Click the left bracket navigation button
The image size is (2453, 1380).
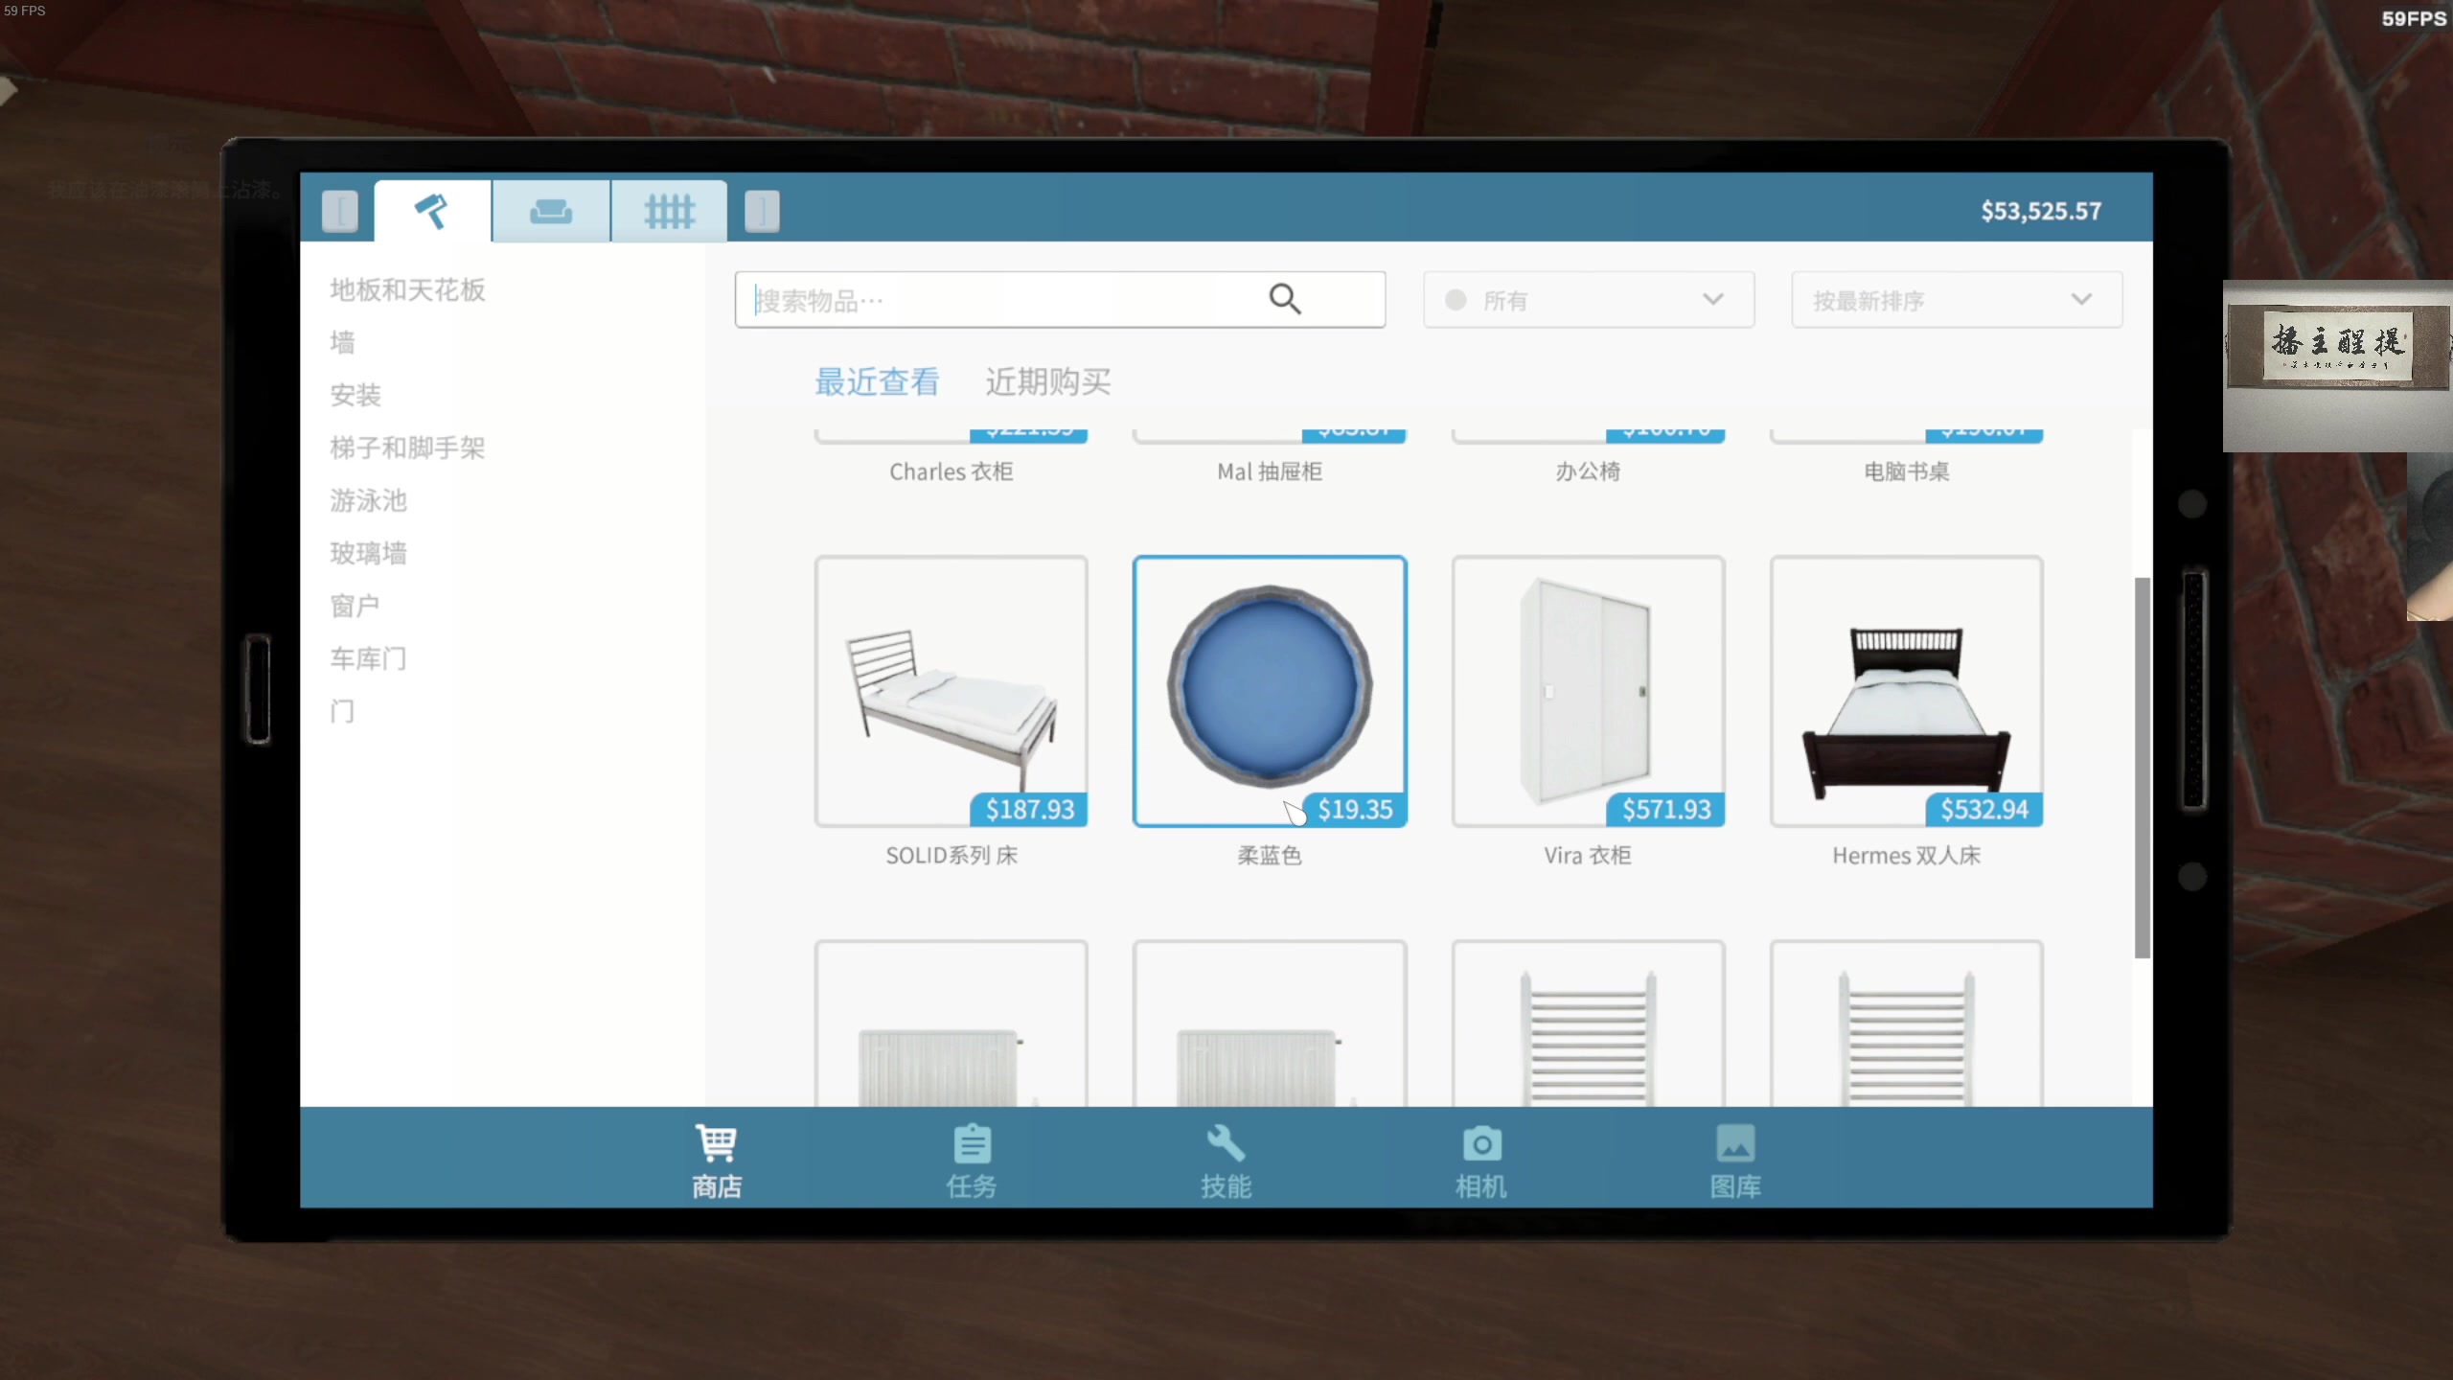(340, 211)
